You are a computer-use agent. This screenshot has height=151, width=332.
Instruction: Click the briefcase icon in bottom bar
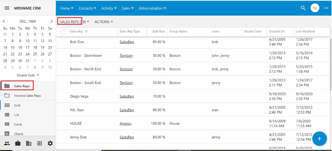point(18,143)
